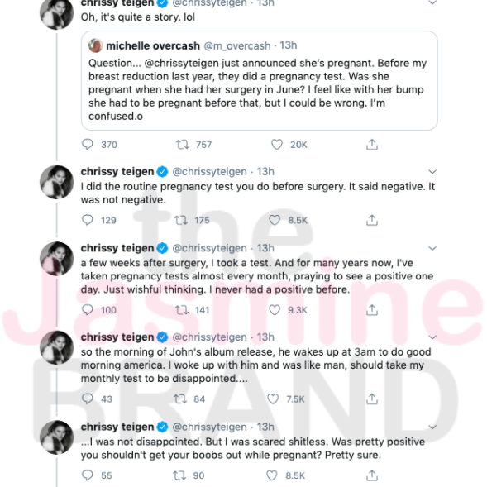Share the John's album release tweet
This screenshot has height=487, width=487.
point(372,399)
